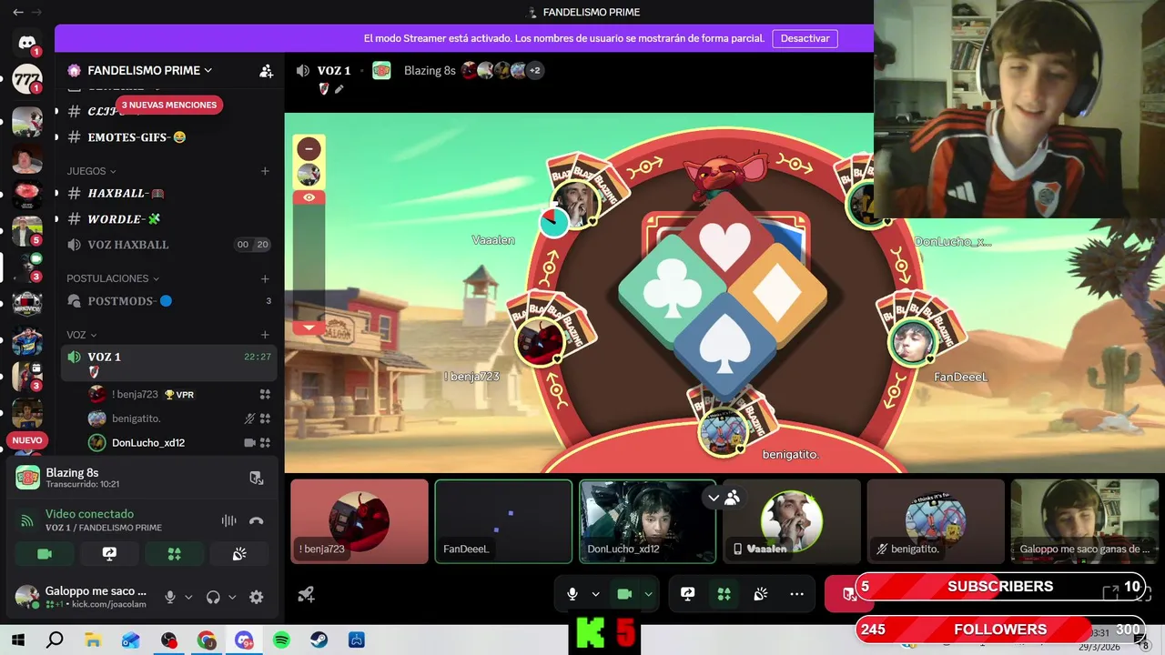
Task: Toggle the red eye spectator button in game
Action: (309, 197)
